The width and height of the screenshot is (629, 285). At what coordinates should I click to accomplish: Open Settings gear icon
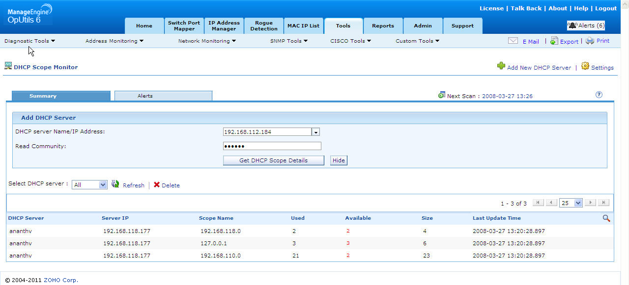585,66
